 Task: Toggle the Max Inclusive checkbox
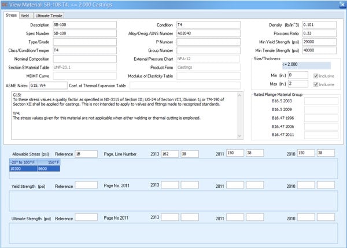[316, 84]
